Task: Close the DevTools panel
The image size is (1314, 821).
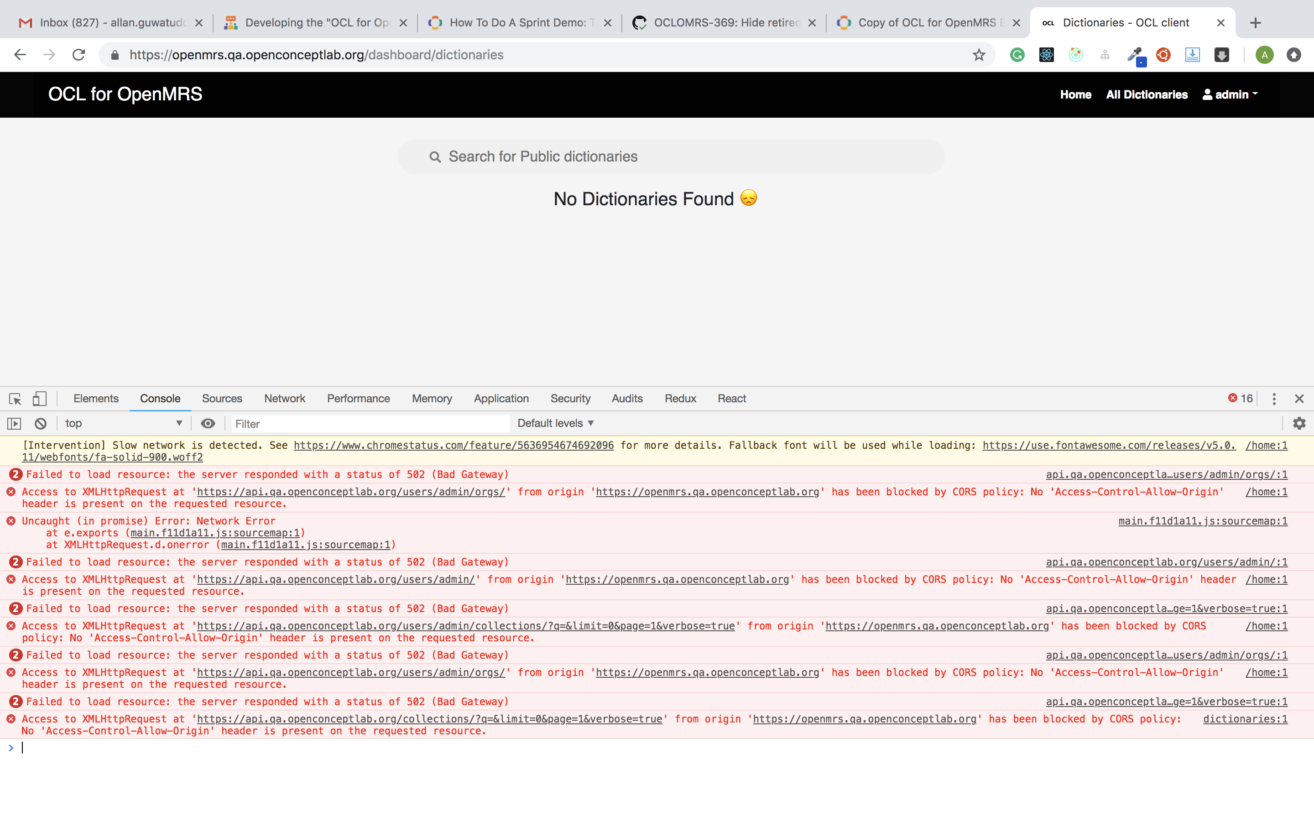Action: pos(1299,399)
